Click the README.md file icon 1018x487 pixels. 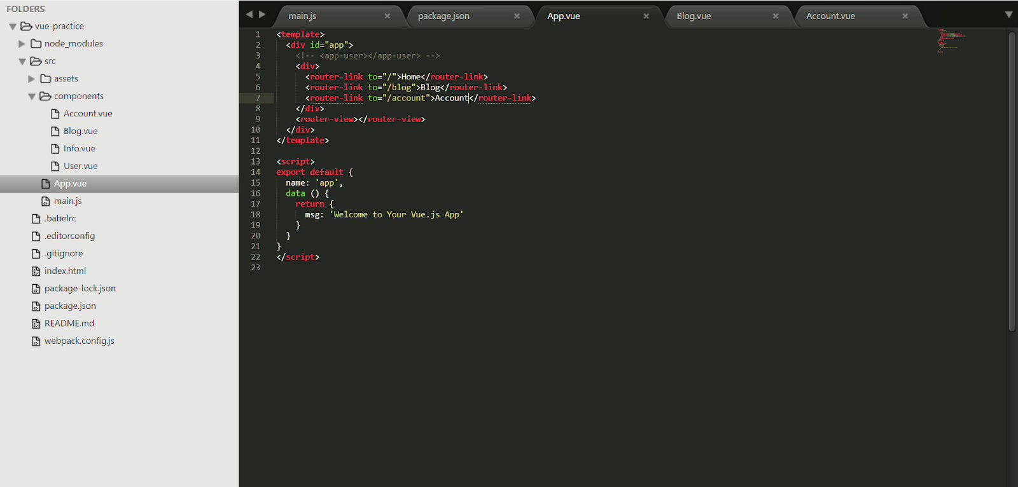(x=36, y=324)
